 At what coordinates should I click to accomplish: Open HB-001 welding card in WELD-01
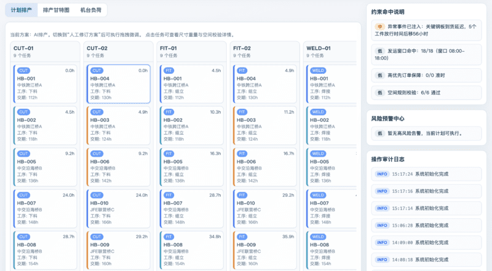[331, 84]
